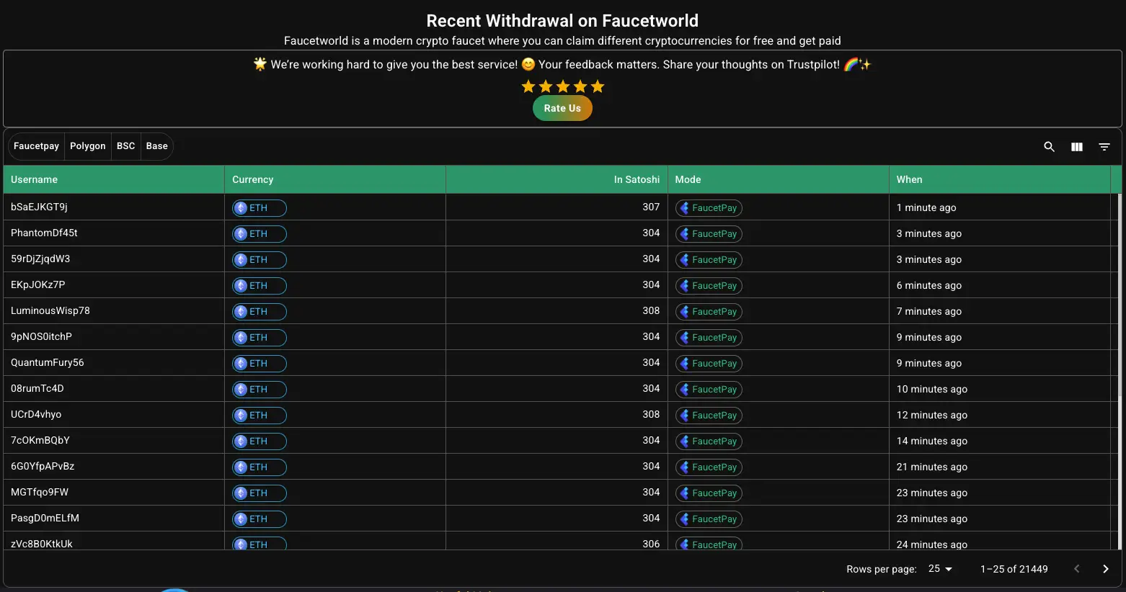Select username zVc8B0KtkUk
The width and height of the screenshot is (1126, 592).
42,544
